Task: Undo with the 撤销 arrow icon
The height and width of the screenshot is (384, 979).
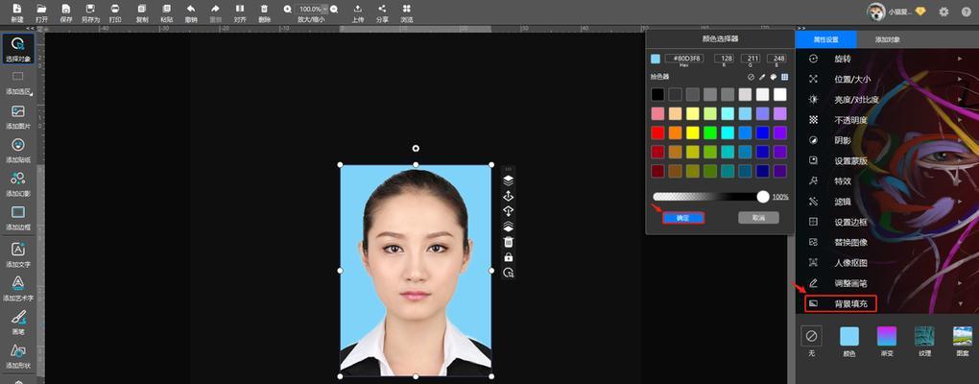Action: 191,10
